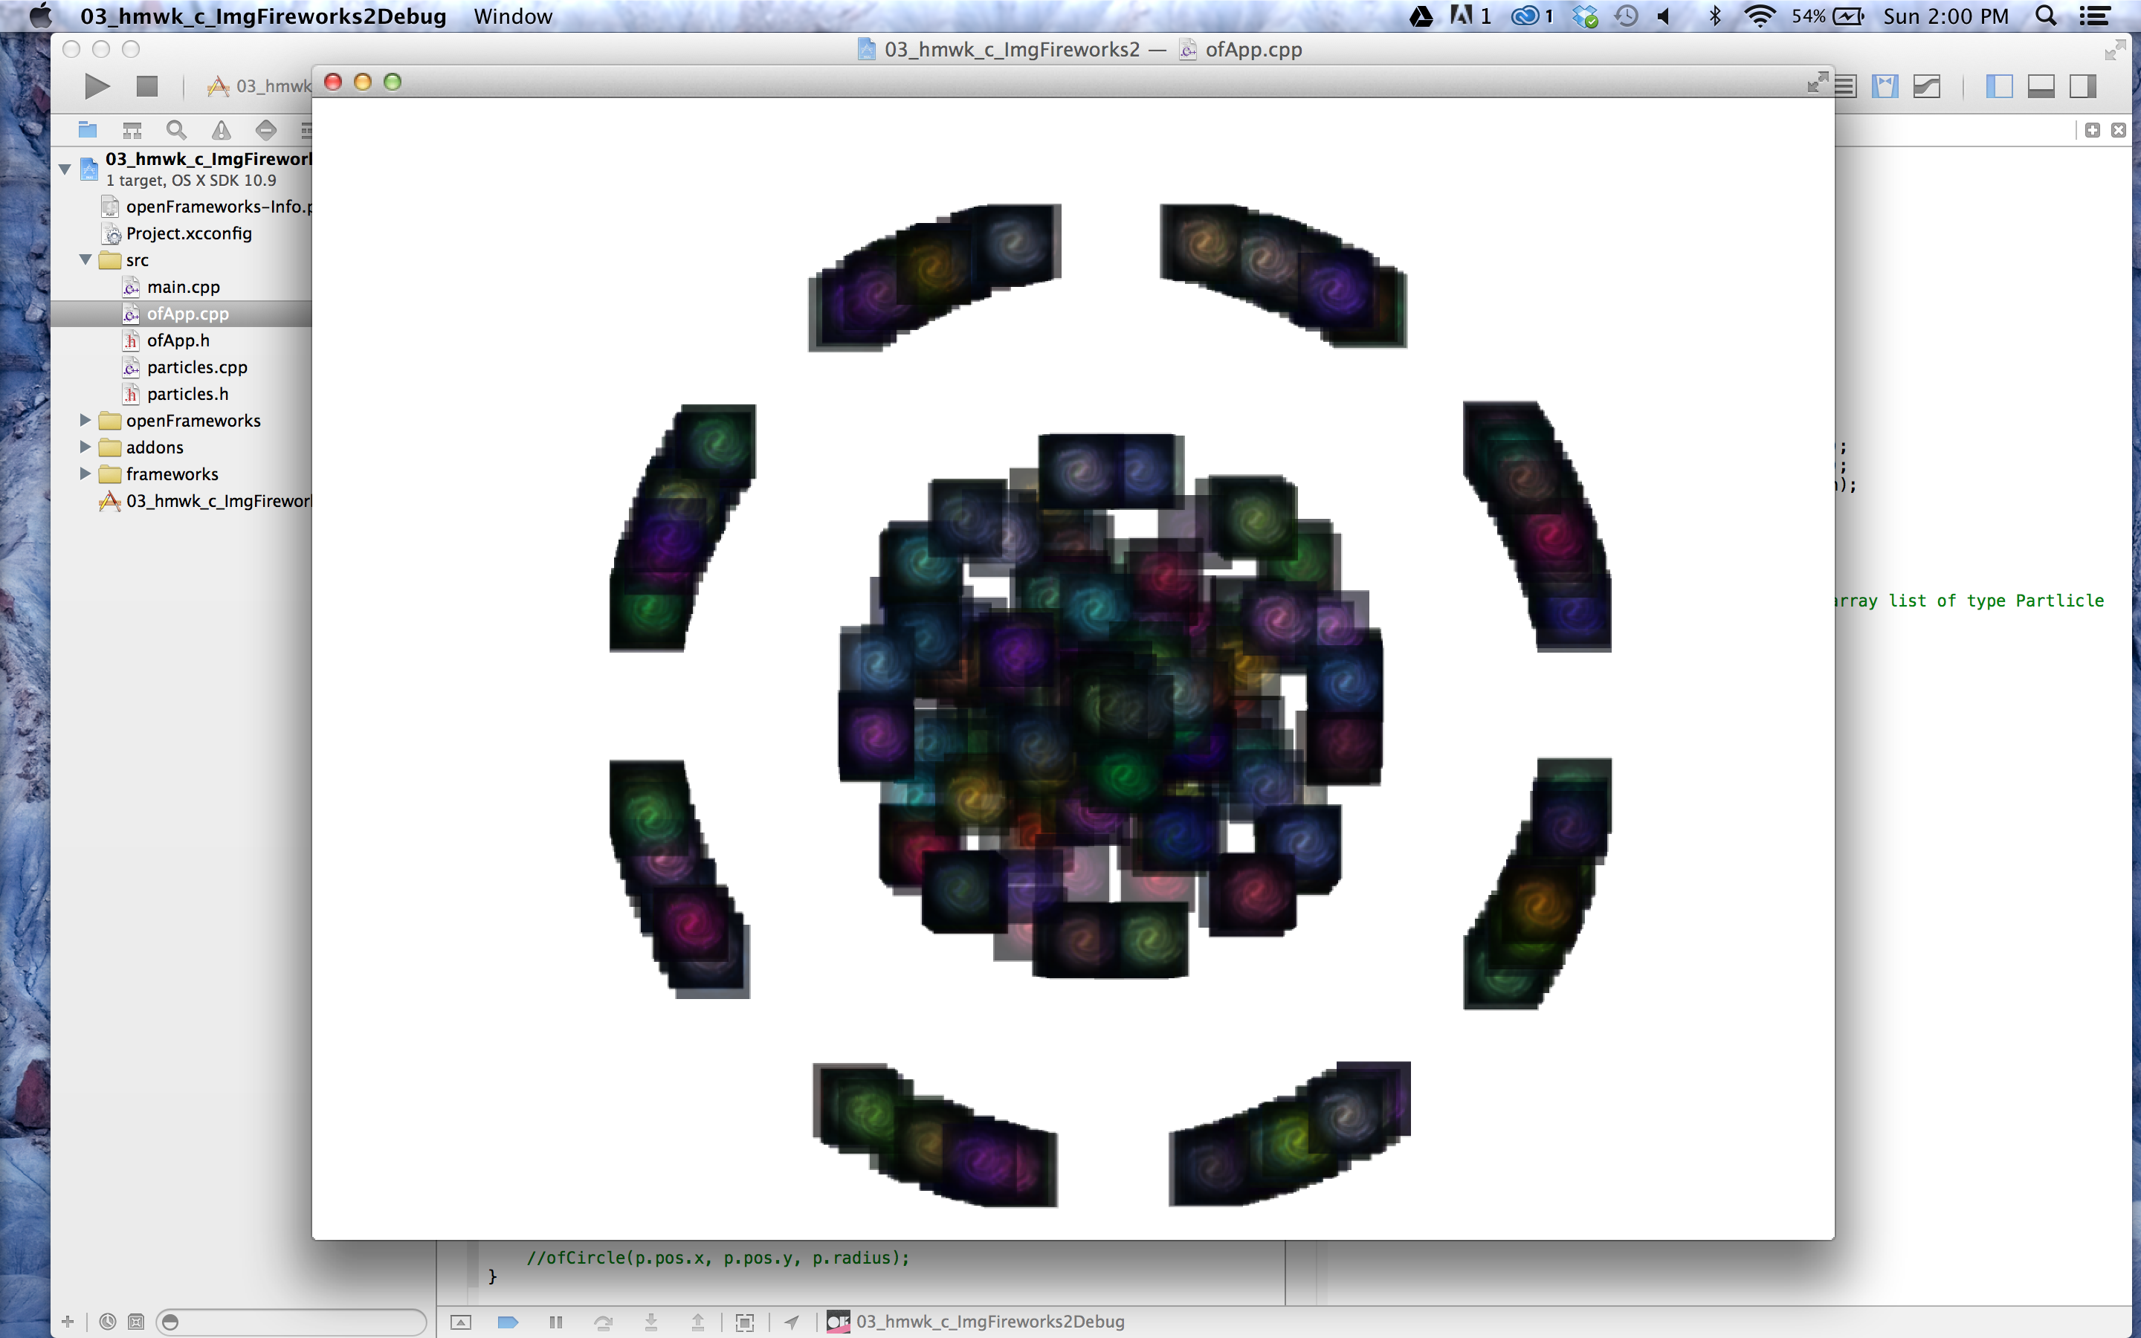Viewport: 2141px width, 1338px height.
Task: Click the simulate location arrow icon
Action: point(792,1322)
